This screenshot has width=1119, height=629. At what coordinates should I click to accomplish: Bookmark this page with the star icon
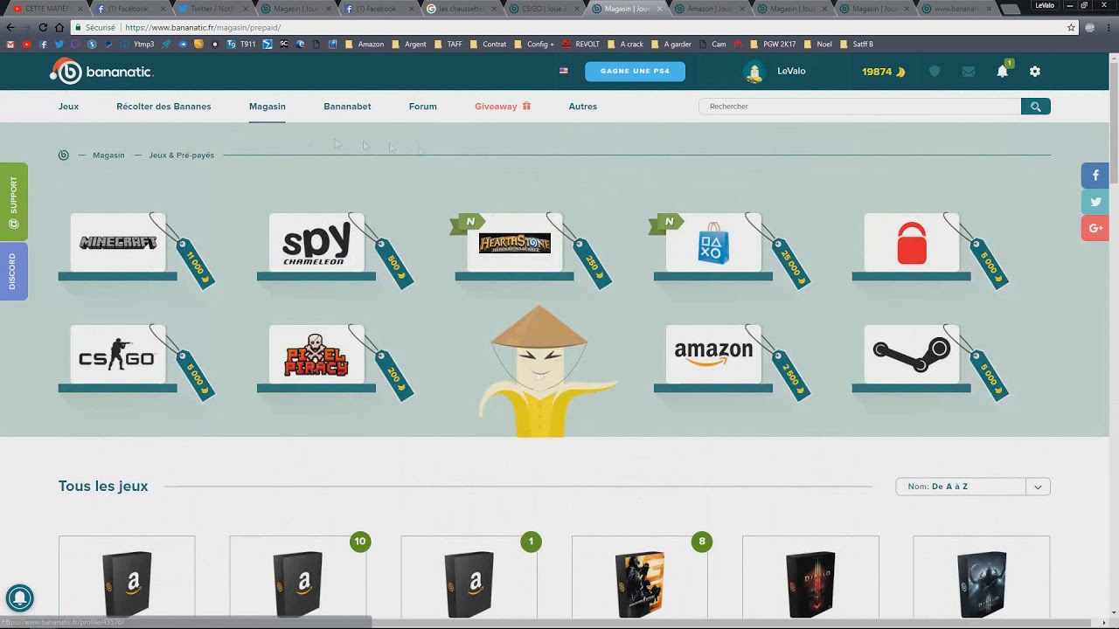pyautogui.click(x=1071, y=27)
